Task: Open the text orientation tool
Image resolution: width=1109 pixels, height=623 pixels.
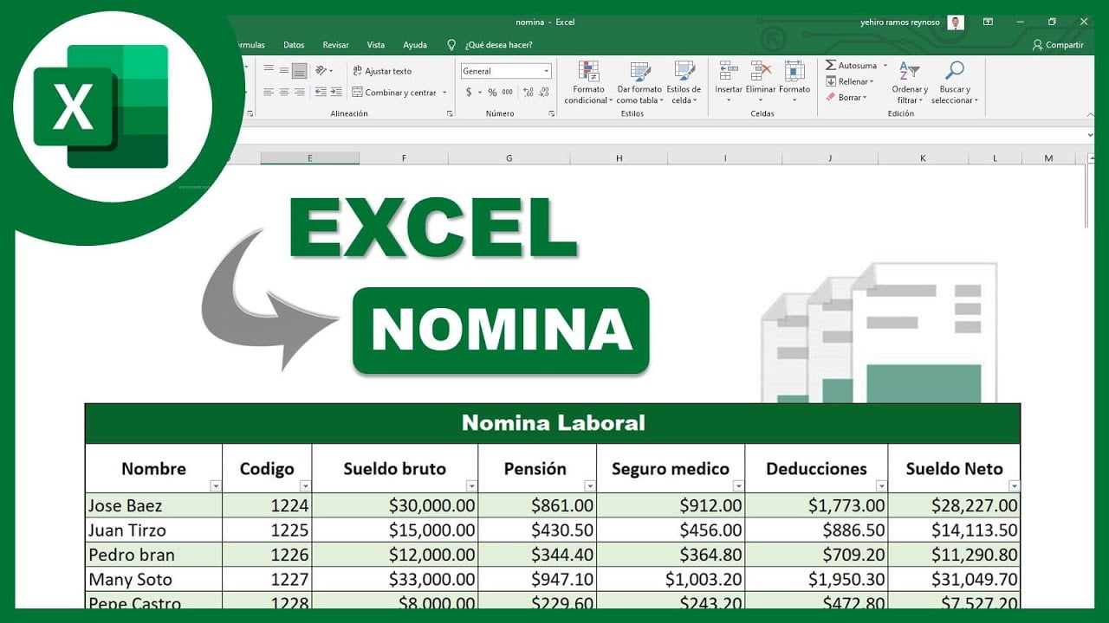Action: click(323, 70)
